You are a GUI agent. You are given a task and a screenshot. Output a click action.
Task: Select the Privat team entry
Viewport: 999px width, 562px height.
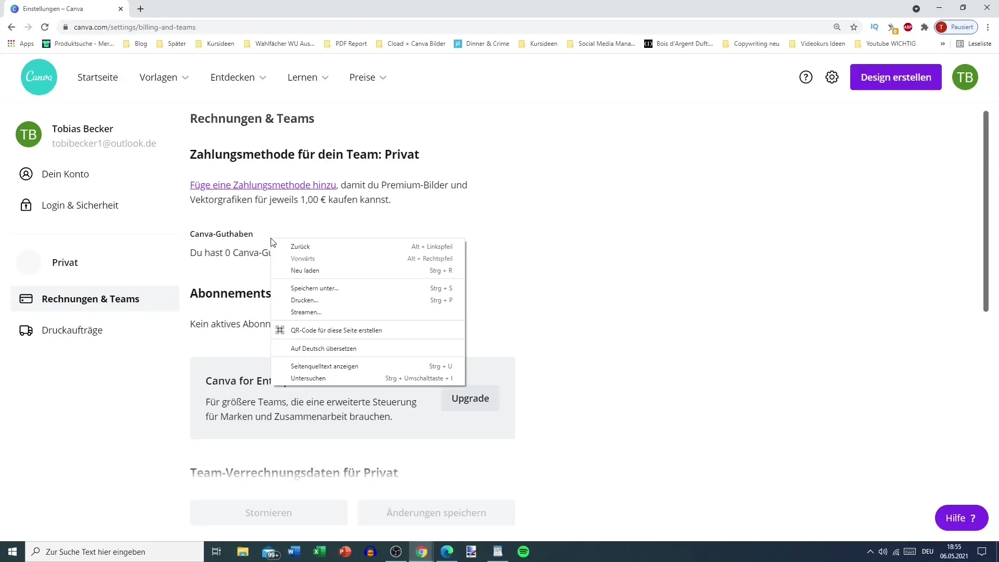tap(95, 262)
